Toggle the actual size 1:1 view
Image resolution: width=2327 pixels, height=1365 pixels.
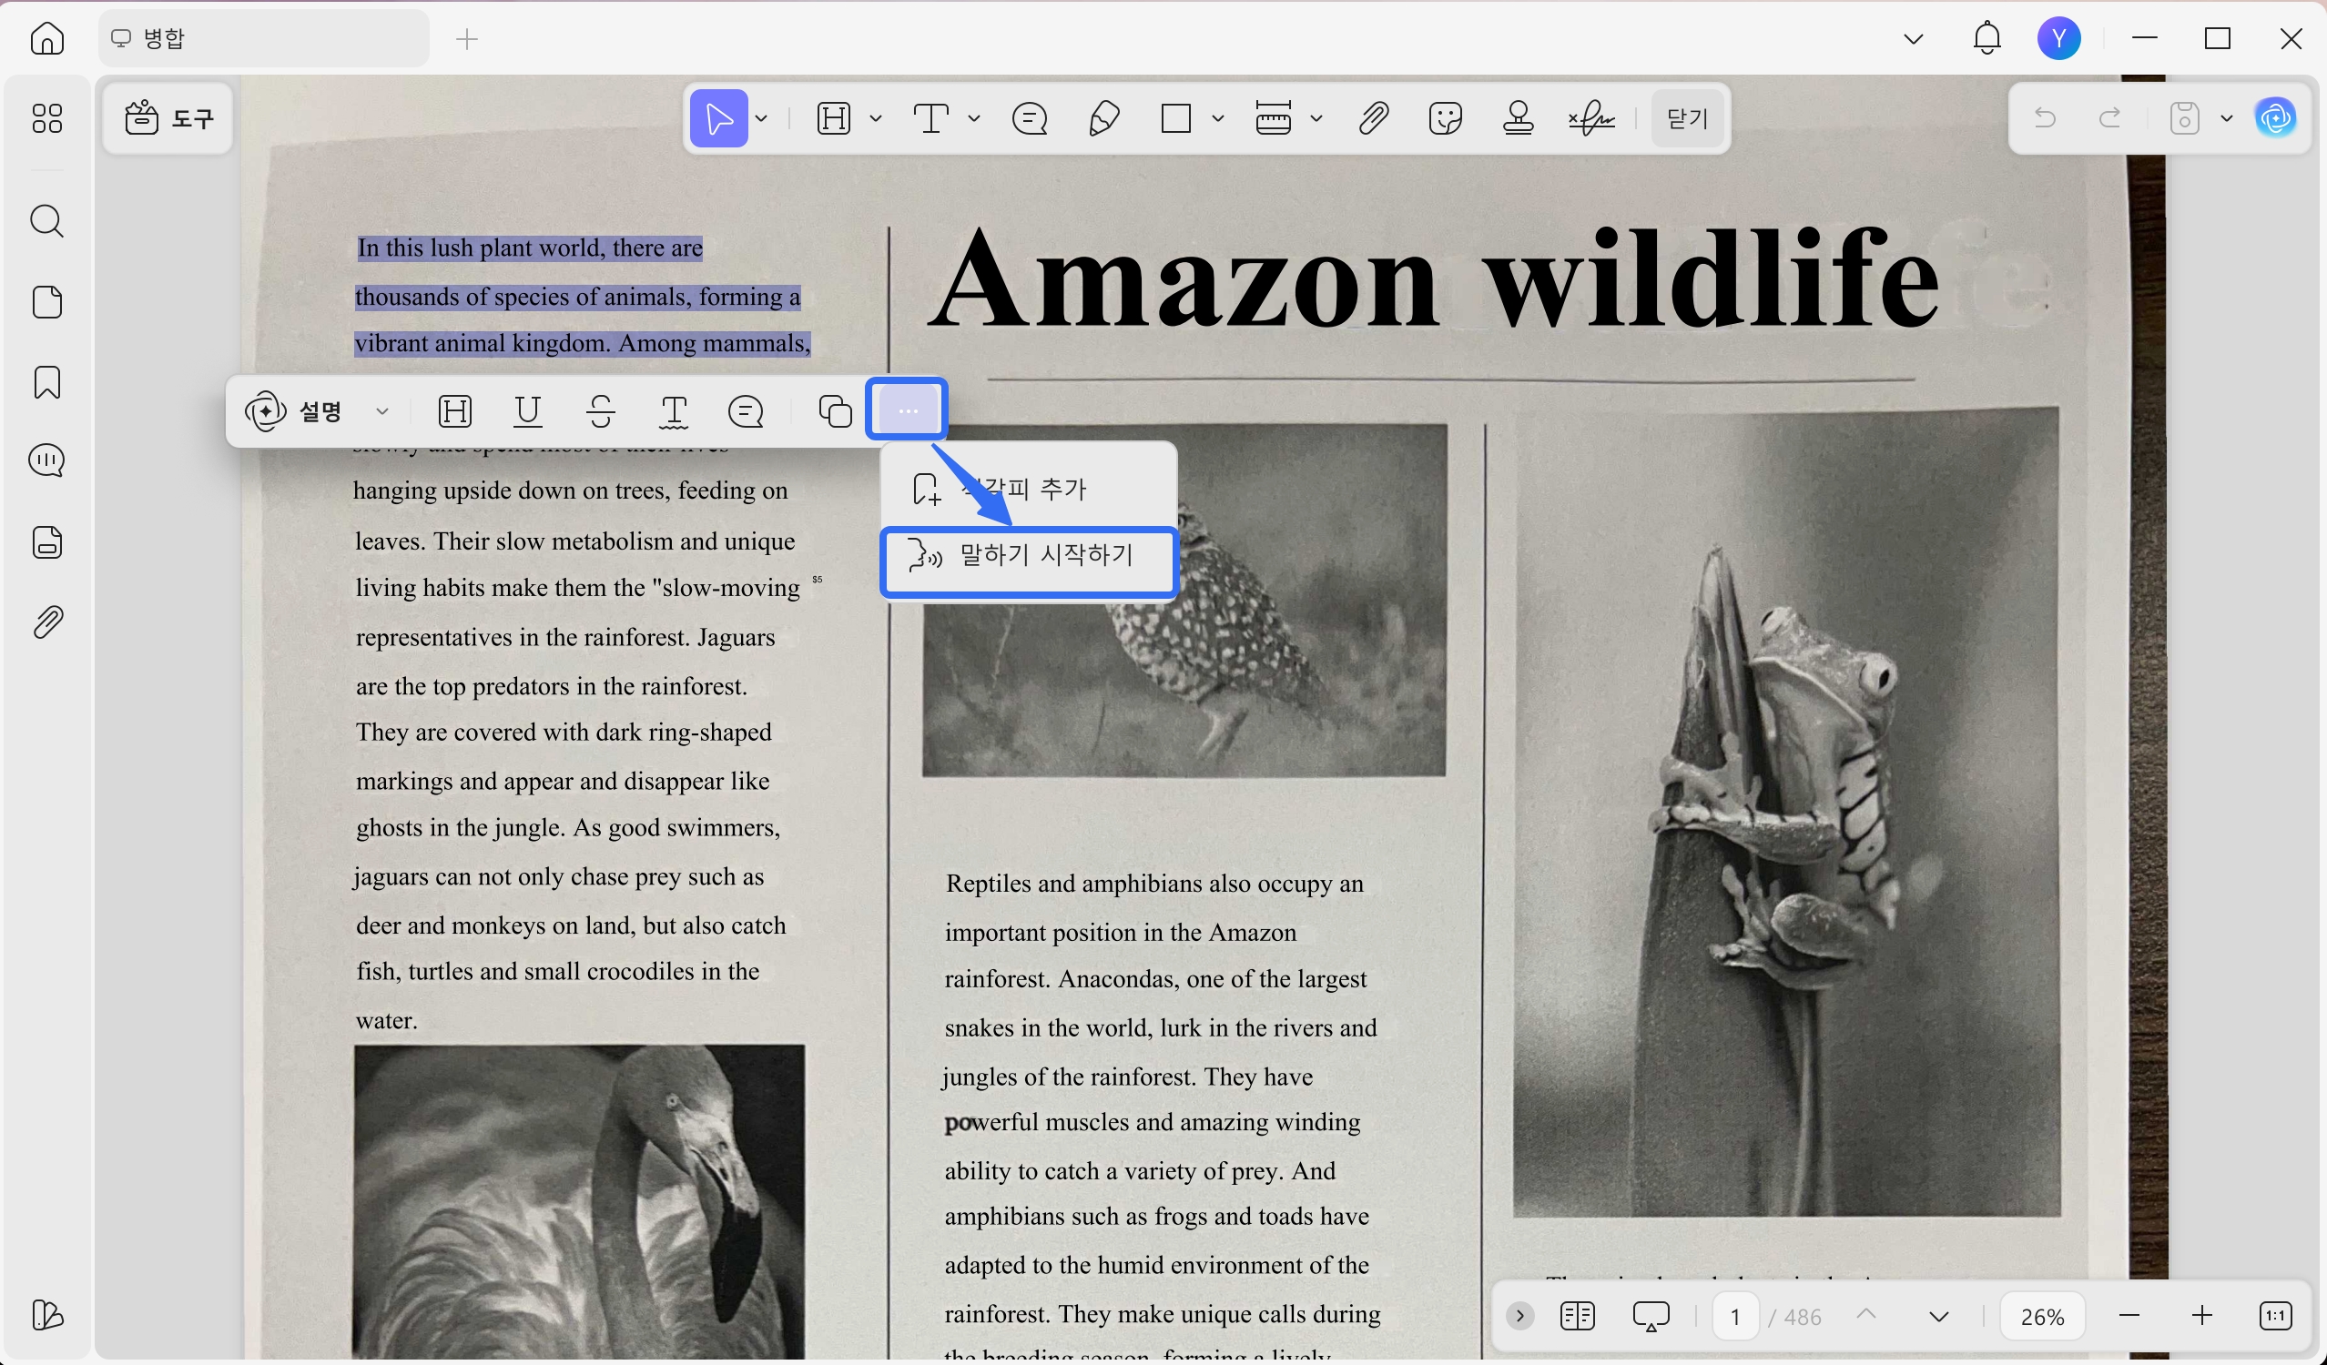(2274, 1315)
